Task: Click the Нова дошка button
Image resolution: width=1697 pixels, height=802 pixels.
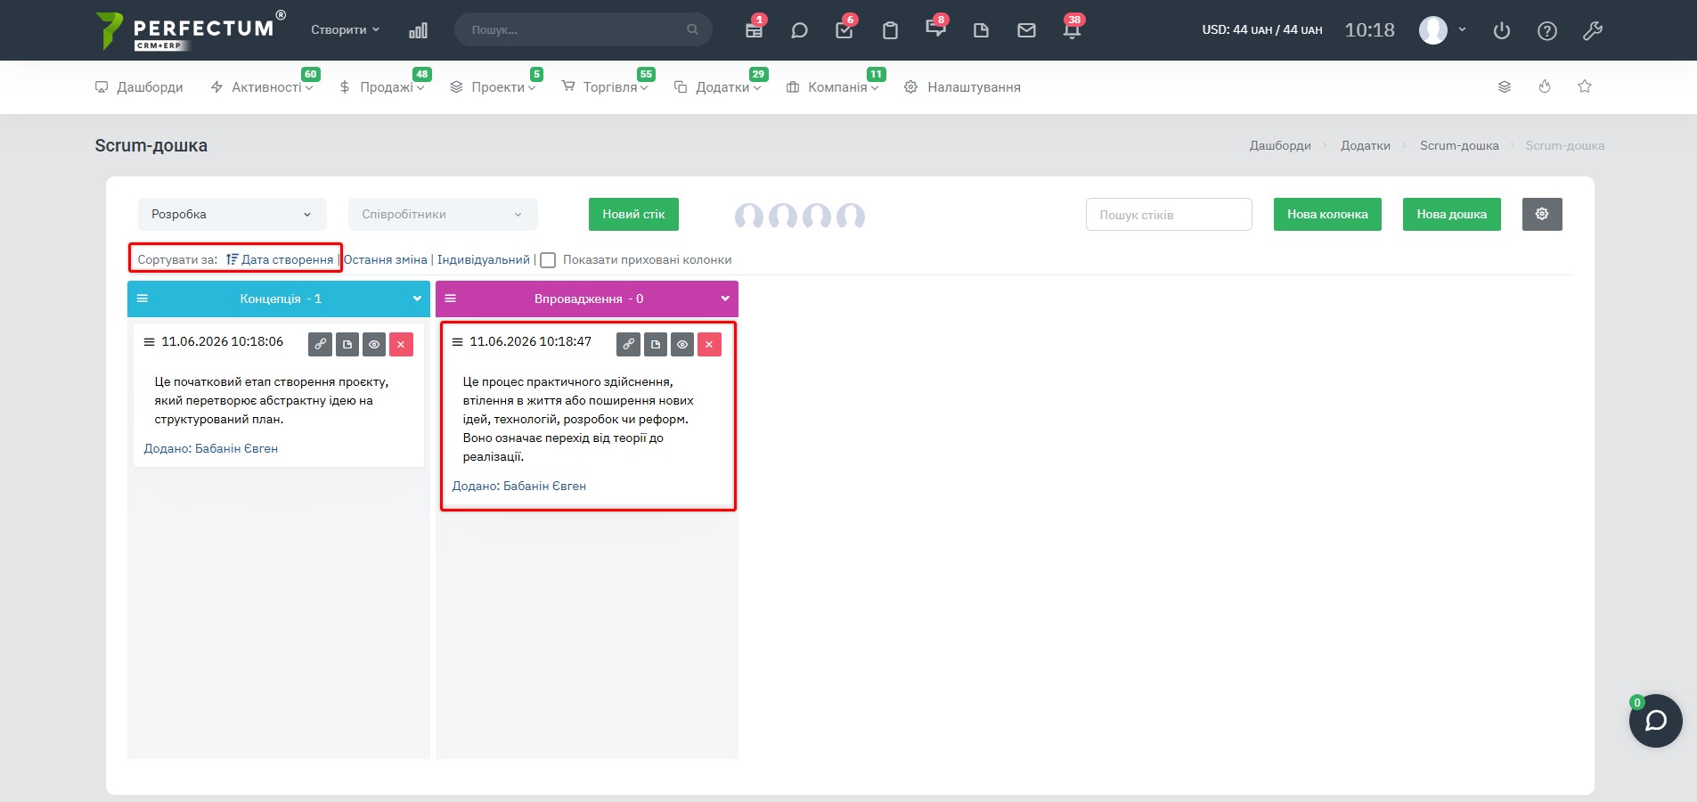Action: (x=1451, y=214)
